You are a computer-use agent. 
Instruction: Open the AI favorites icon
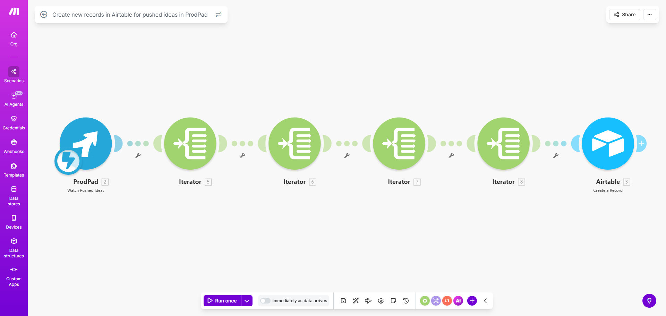(458, 301)
